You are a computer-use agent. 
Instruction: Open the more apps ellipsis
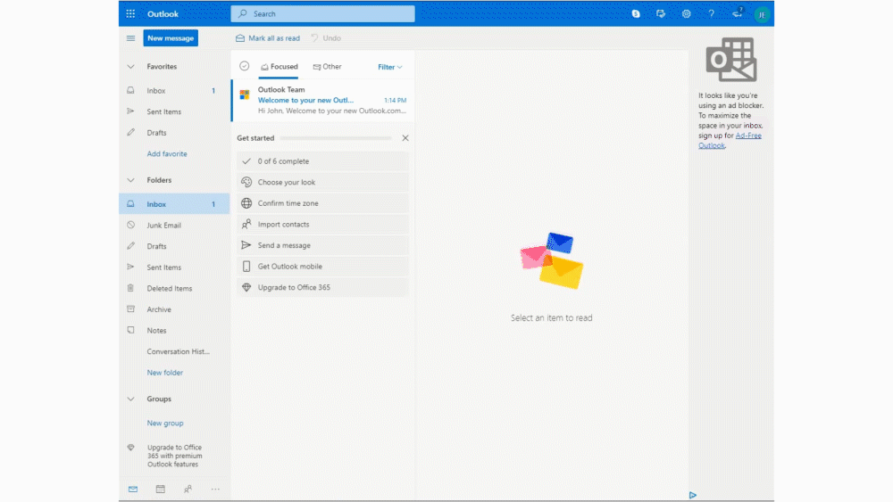tap(215, 489)
